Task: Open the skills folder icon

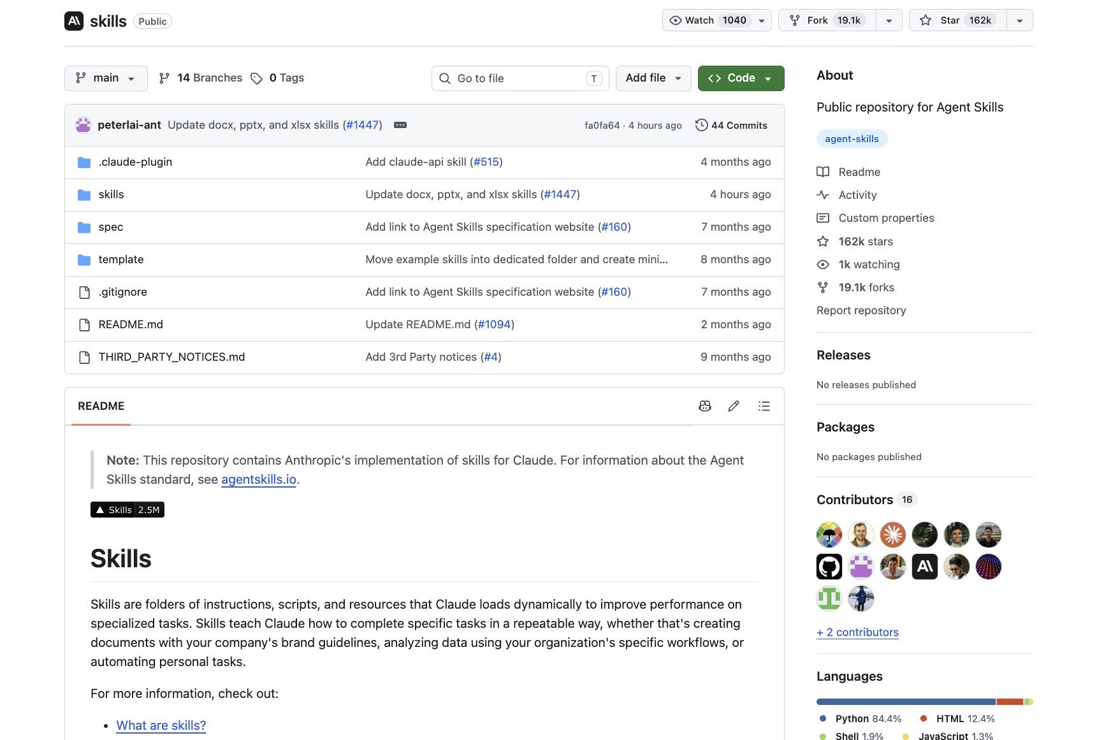Action: [x=84, y=195]
